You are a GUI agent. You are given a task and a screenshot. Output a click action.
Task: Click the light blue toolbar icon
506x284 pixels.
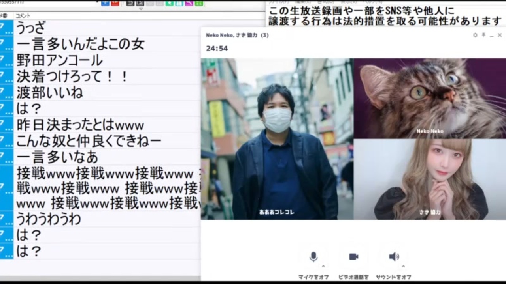[179, 3]
